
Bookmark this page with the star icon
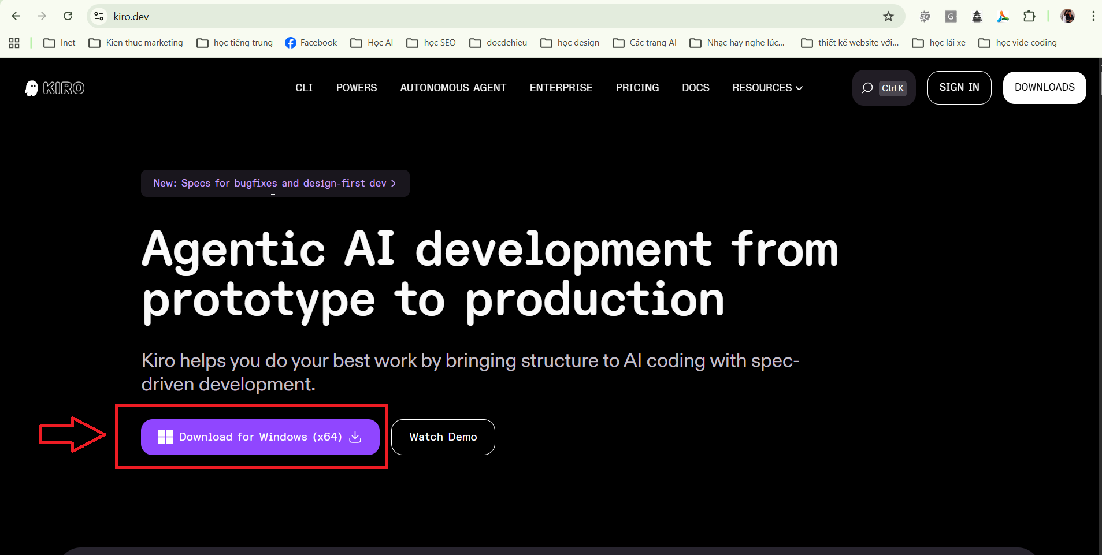click(888, 16)
